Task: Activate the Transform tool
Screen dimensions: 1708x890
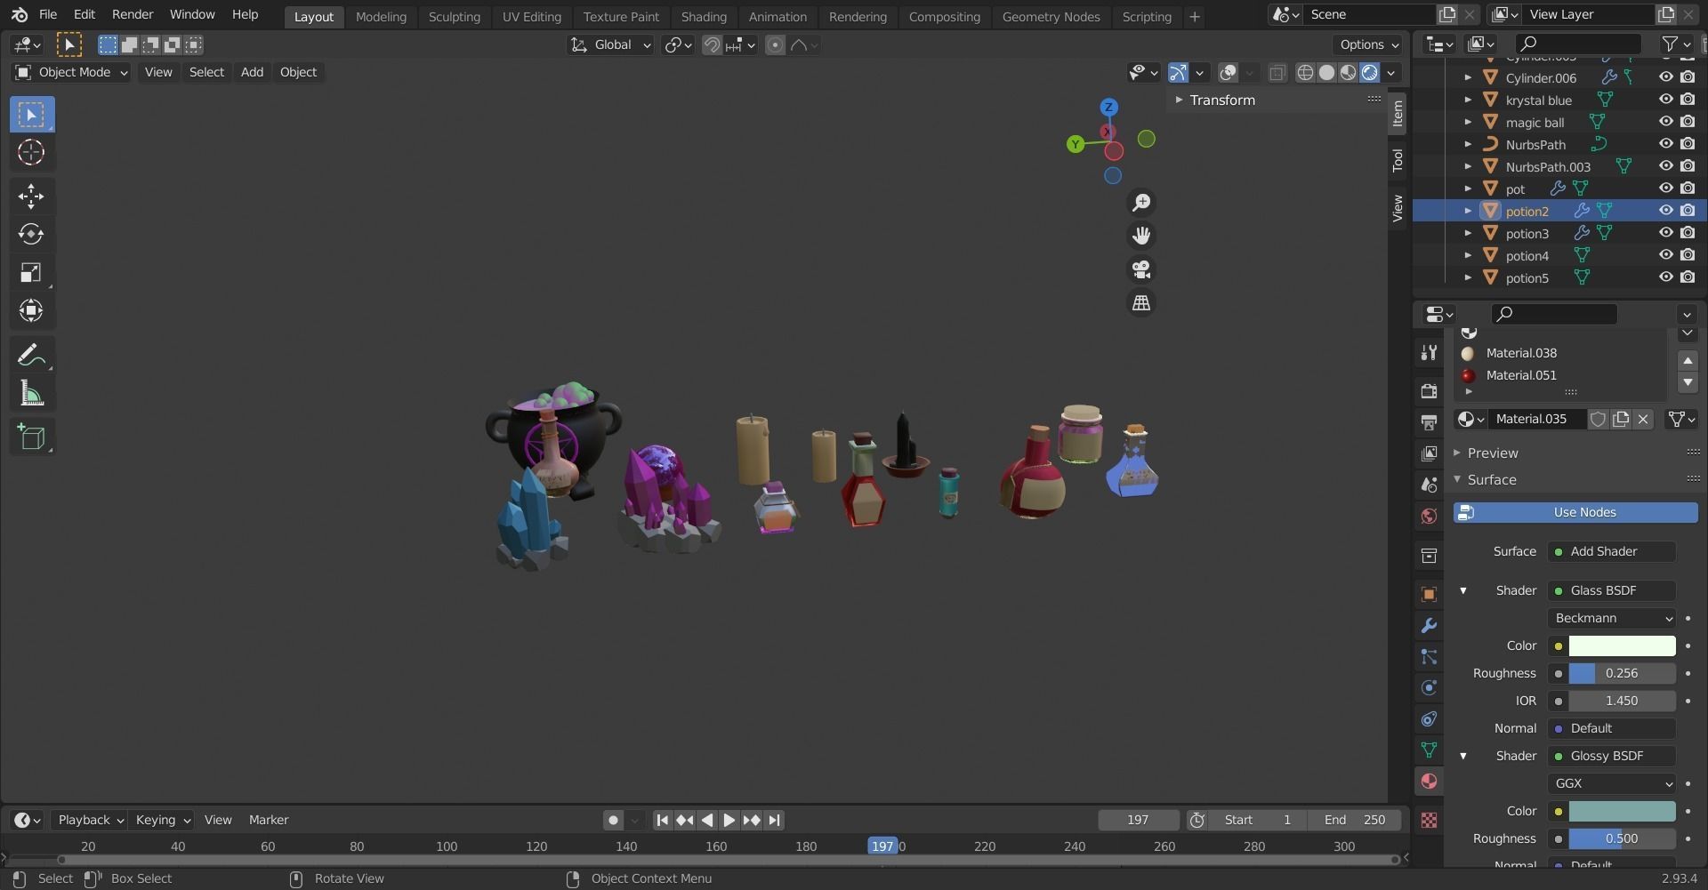Action: tap(31, 310)
